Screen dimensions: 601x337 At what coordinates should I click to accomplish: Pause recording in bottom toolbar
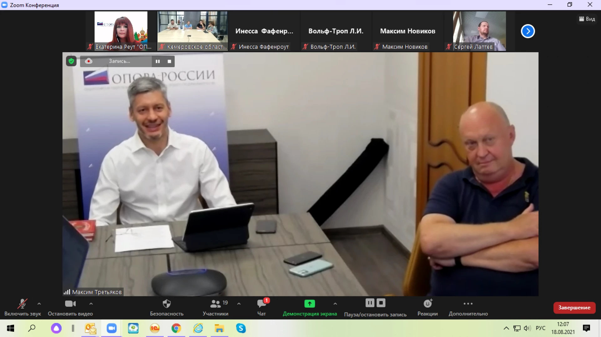click(x=370, y=303)
